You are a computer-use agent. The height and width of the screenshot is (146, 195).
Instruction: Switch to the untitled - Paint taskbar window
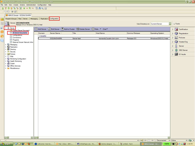[x=129, y=144]
